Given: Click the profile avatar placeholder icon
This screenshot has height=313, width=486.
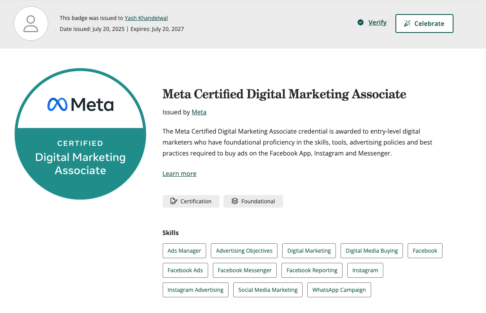Looking at the screenshot, I should pyautogui.click(x=31, y=24).
